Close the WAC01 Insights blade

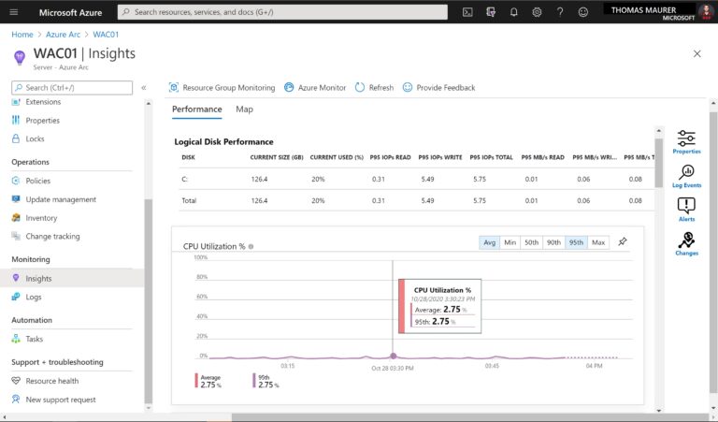coord(696,54)
